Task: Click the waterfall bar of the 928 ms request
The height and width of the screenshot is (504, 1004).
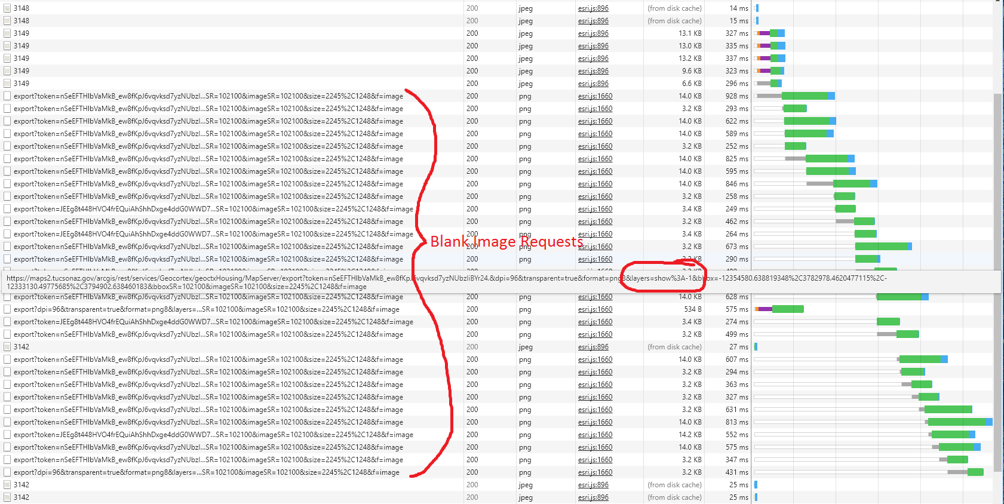Action: [795, 96]
